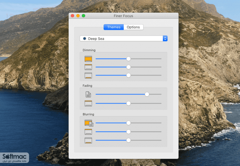The image size is (240, 166).
Task: Click the third Dimming icon with the orange dock
Action: [x=88, y=75]
